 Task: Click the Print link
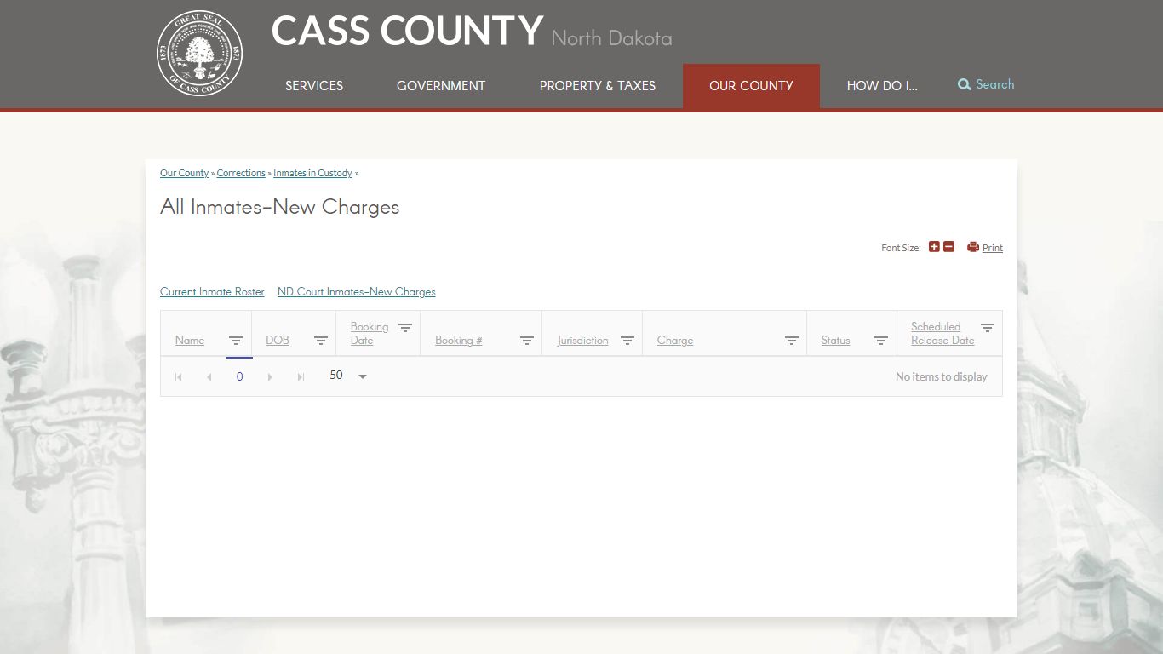coord(993,248)
